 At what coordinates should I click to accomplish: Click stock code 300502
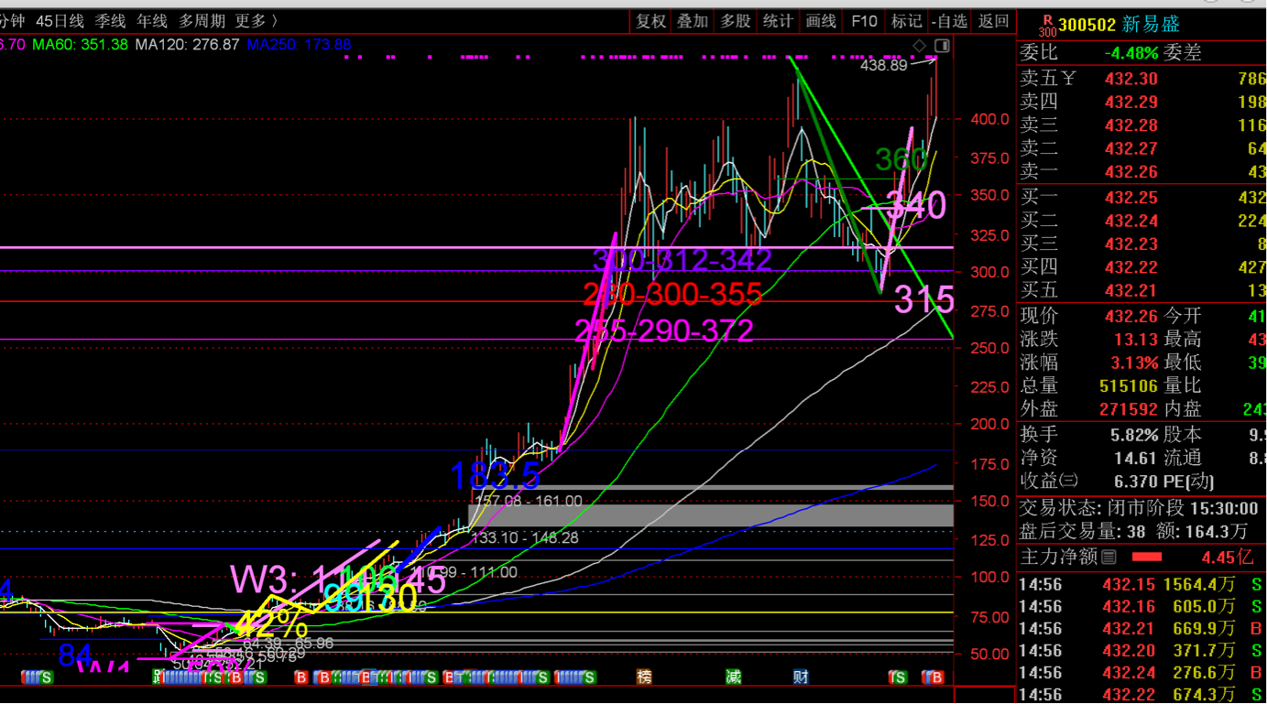[1087, 25]
